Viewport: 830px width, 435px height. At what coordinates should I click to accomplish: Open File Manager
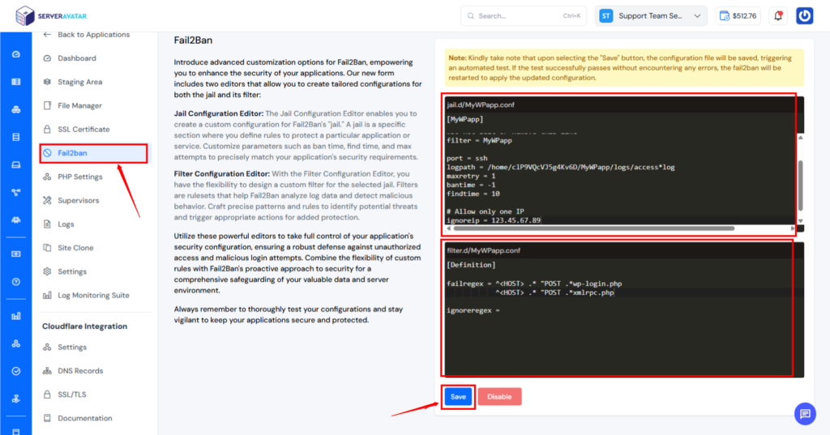[80, 105]
